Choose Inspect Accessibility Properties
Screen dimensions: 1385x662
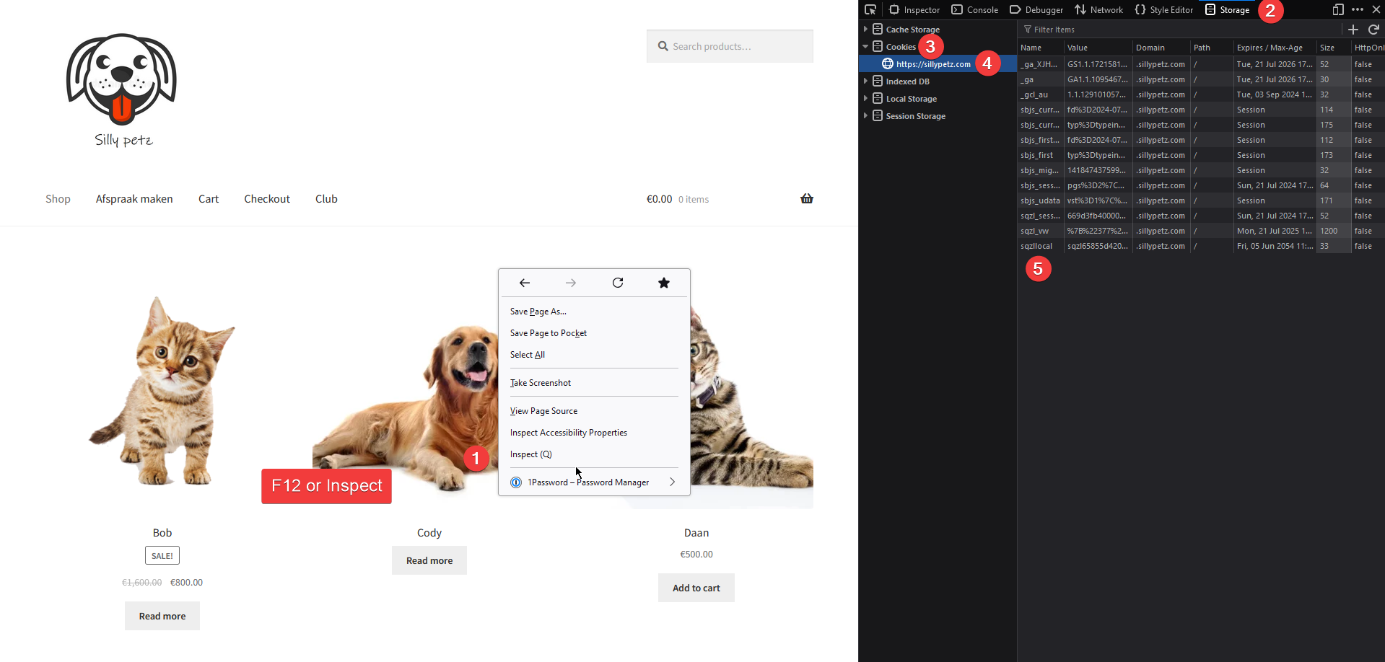coord(594,433)
